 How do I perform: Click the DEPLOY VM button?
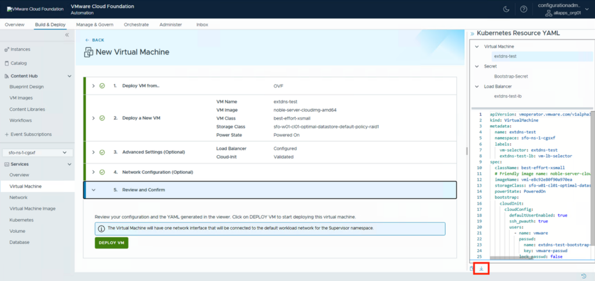tap(112, 243)
